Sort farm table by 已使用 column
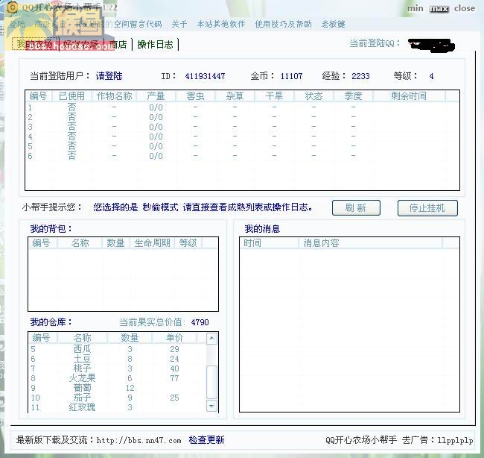Screen dimensions: 484x458 71,96
